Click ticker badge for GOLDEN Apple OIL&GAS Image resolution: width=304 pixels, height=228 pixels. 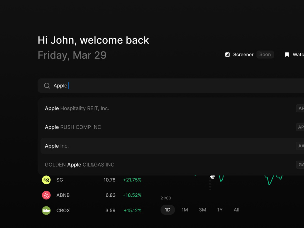(300, 164)
